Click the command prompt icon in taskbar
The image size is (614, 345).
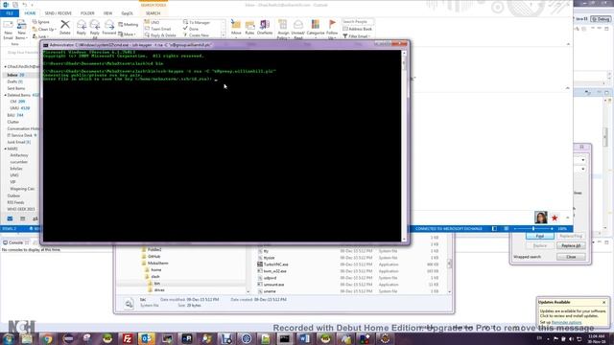[x=285, y=338]
